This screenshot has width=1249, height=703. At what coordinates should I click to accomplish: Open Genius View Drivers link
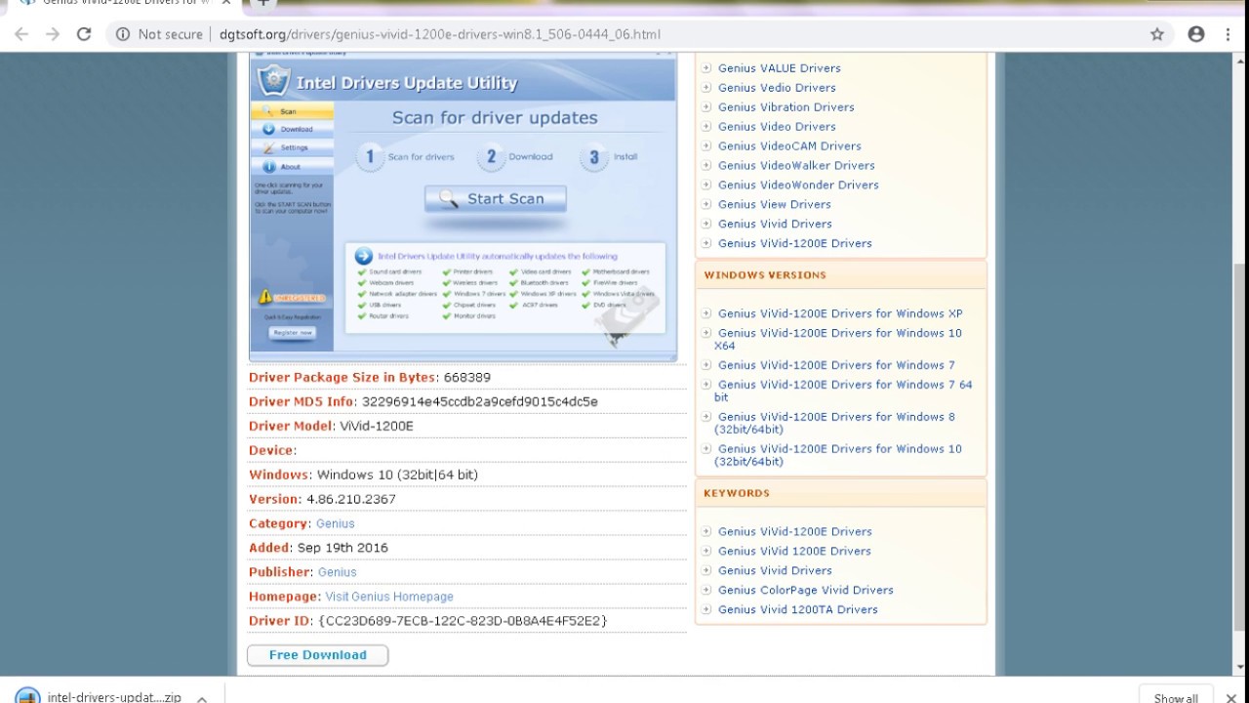pyautogui.click(x=775, y=205)
